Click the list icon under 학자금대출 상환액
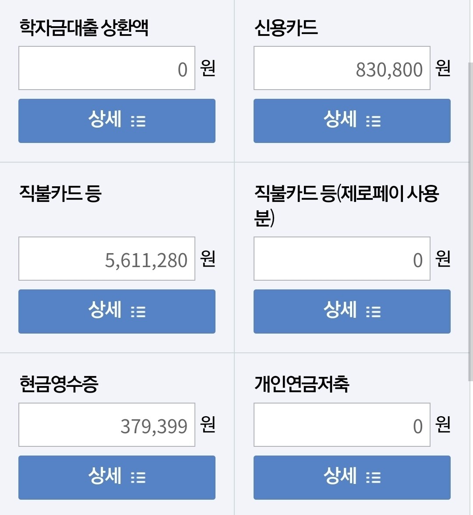473x515 pixels. tap(138, 121)
